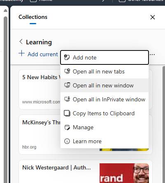Click the InPrivate window icon

tap(67, 99)
